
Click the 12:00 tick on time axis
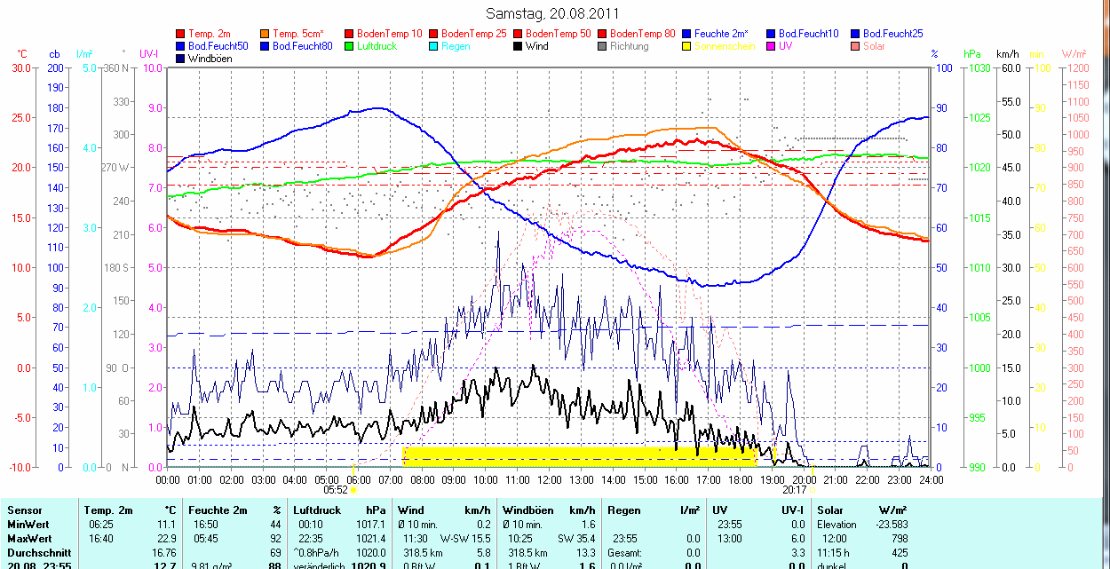549,479
